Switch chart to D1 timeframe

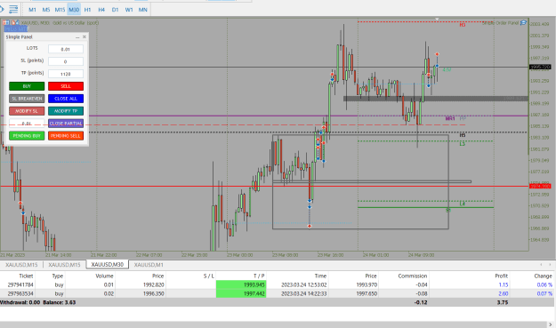pos(116,10)
